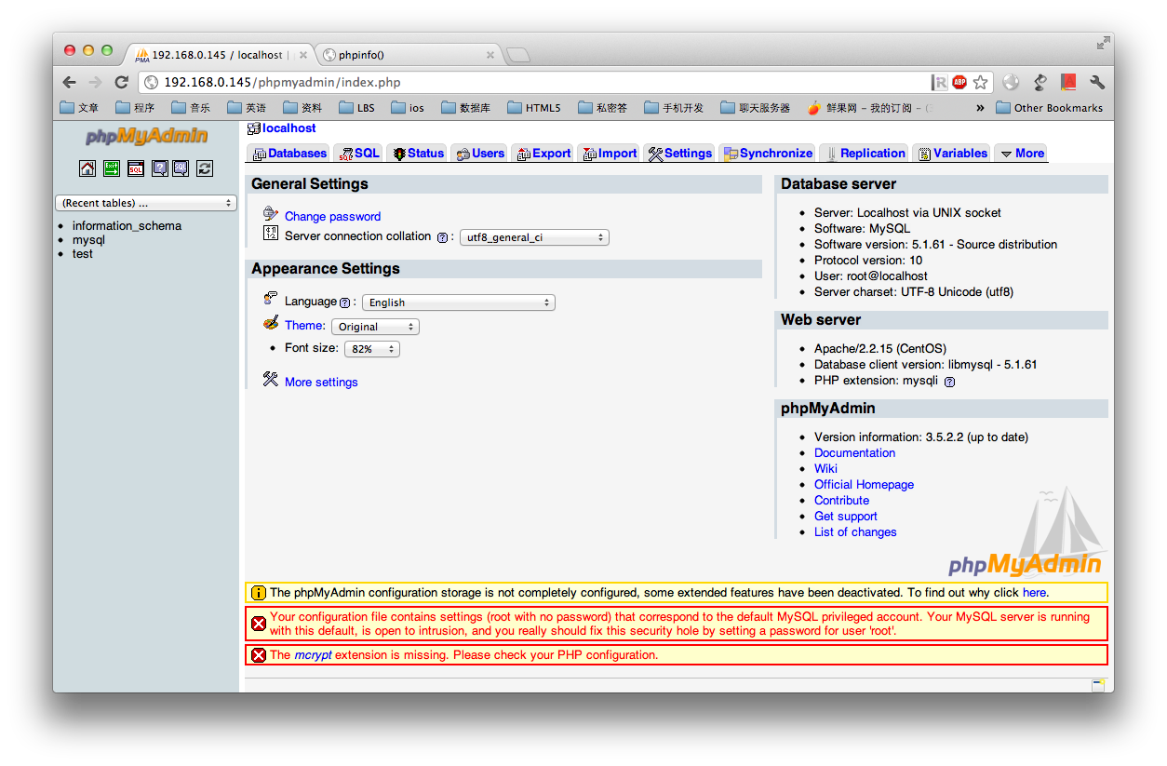Image resolution: width=1167 pixels, height=766 pixels.
Task: Click the Change password link
Action: point(332,217)
